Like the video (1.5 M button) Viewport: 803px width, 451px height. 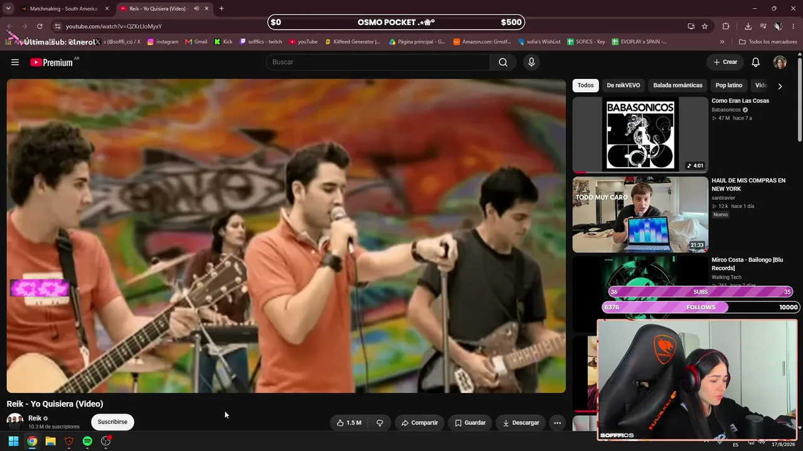coord(349,423)
